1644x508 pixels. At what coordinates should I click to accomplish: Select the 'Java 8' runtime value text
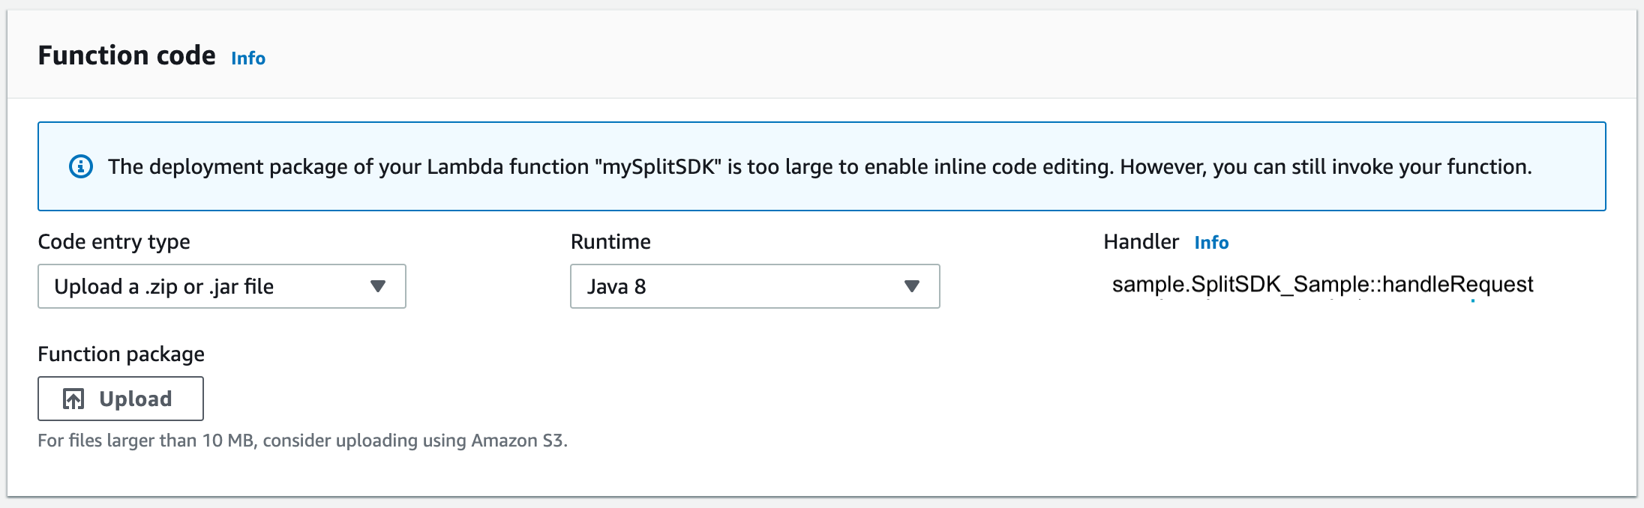pos(616,286)
